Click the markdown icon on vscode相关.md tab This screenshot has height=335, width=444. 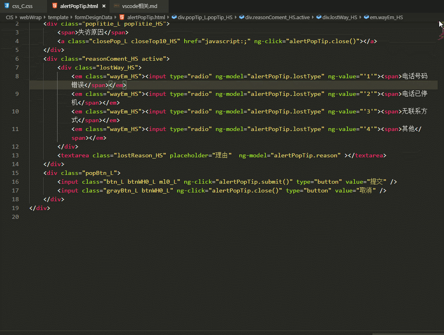116,6
